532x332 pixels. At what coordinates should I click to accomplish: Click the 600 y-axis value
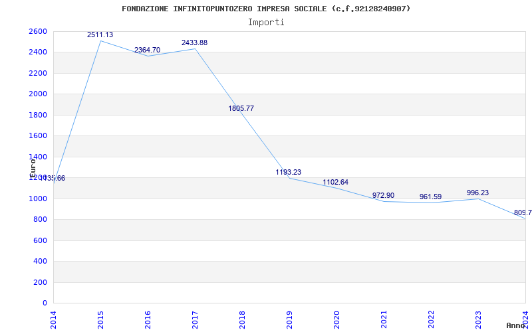tap(40, 240)
